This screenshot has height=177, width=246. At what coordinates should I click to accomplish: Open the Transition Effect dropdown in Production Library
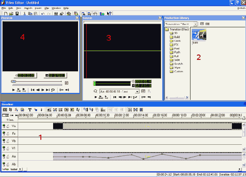(195, 24)
